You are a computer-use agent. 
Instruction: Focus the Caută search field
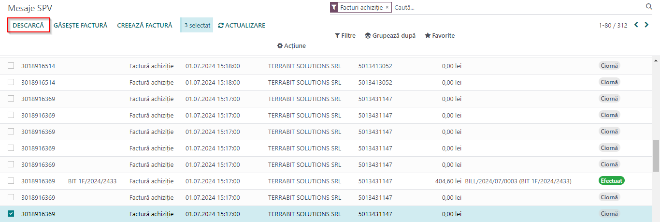point(517,7)
